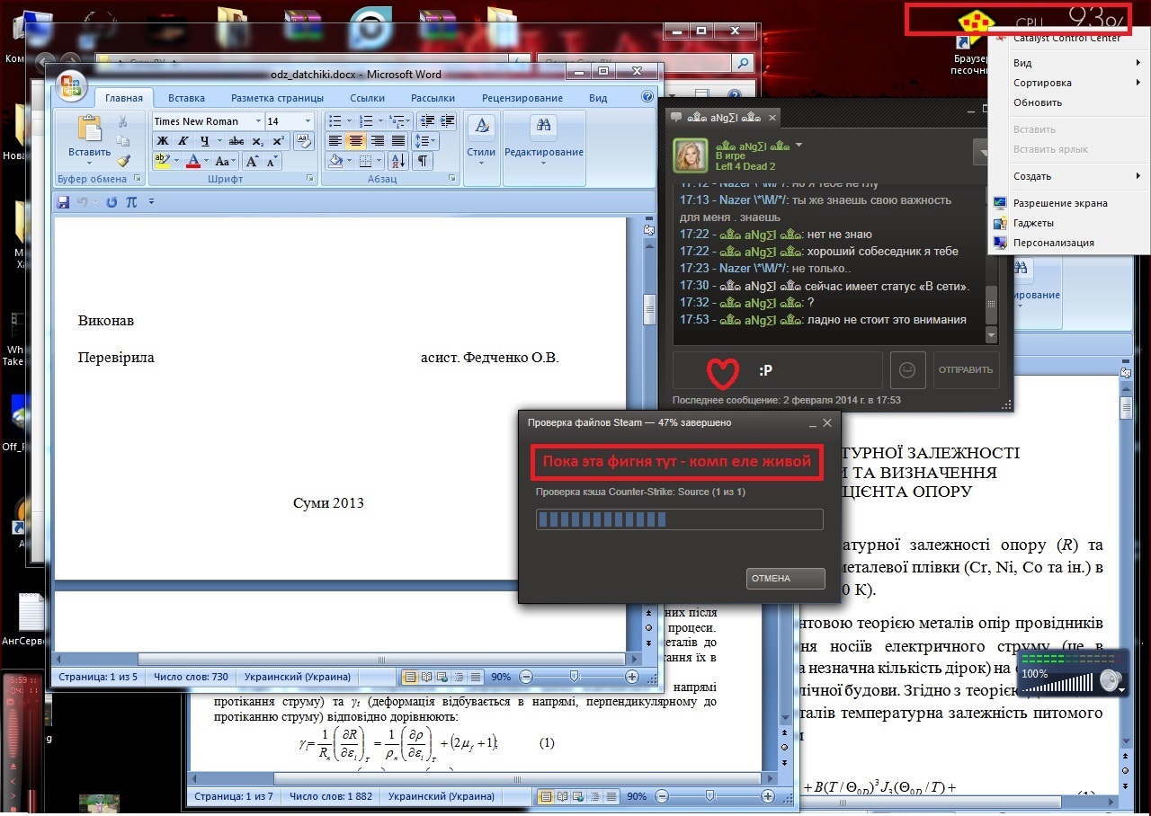
Task: Adjust zoom slider in odz_datchiki Word window
Action: (575, 677)
